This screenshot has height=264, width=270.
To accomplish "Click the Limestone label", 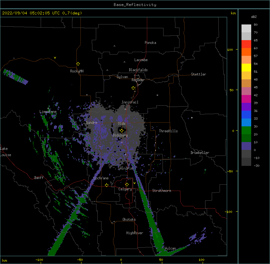I will (x=48, y=112).
